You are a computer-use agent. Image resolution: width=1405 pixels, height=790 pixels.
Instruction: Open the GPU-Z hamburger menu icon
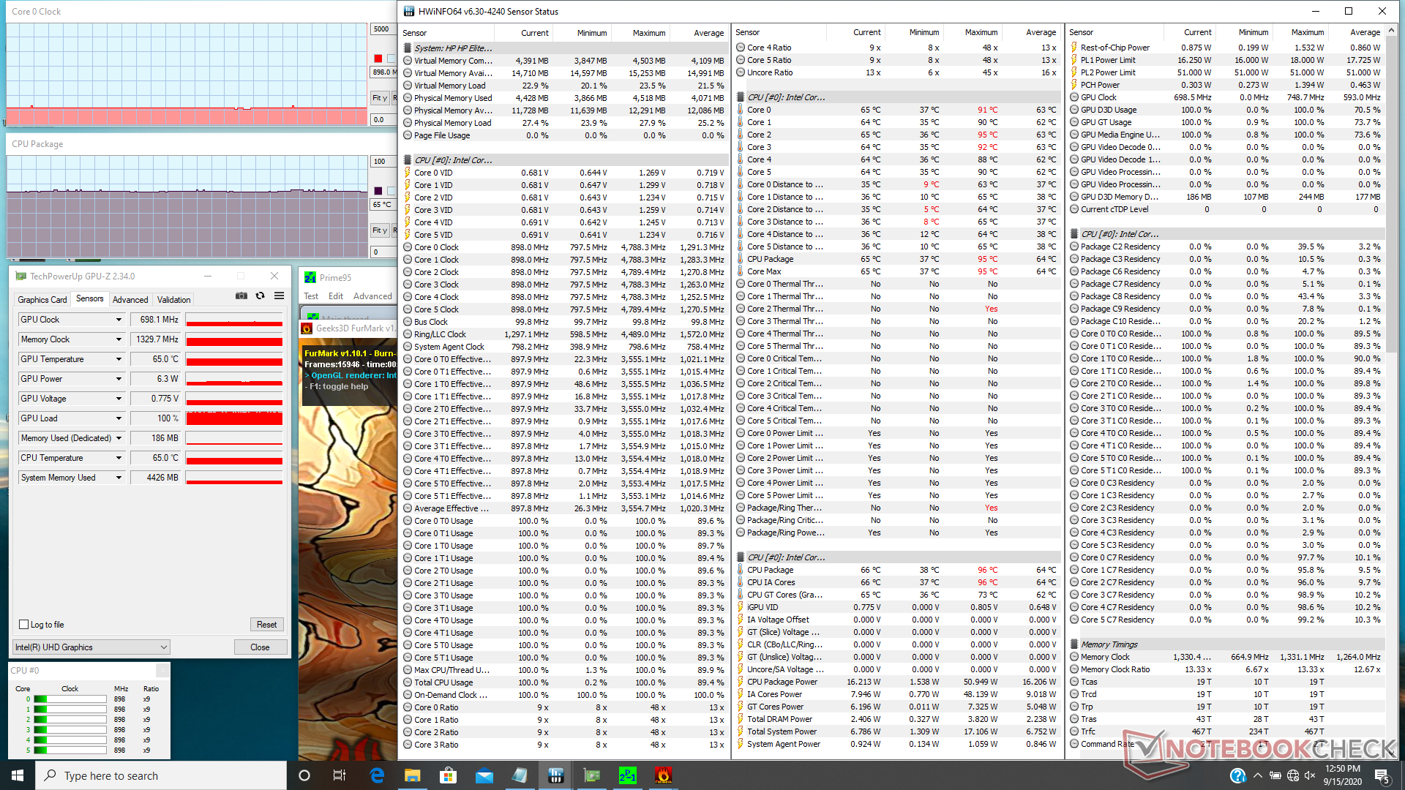coord(279,296)
